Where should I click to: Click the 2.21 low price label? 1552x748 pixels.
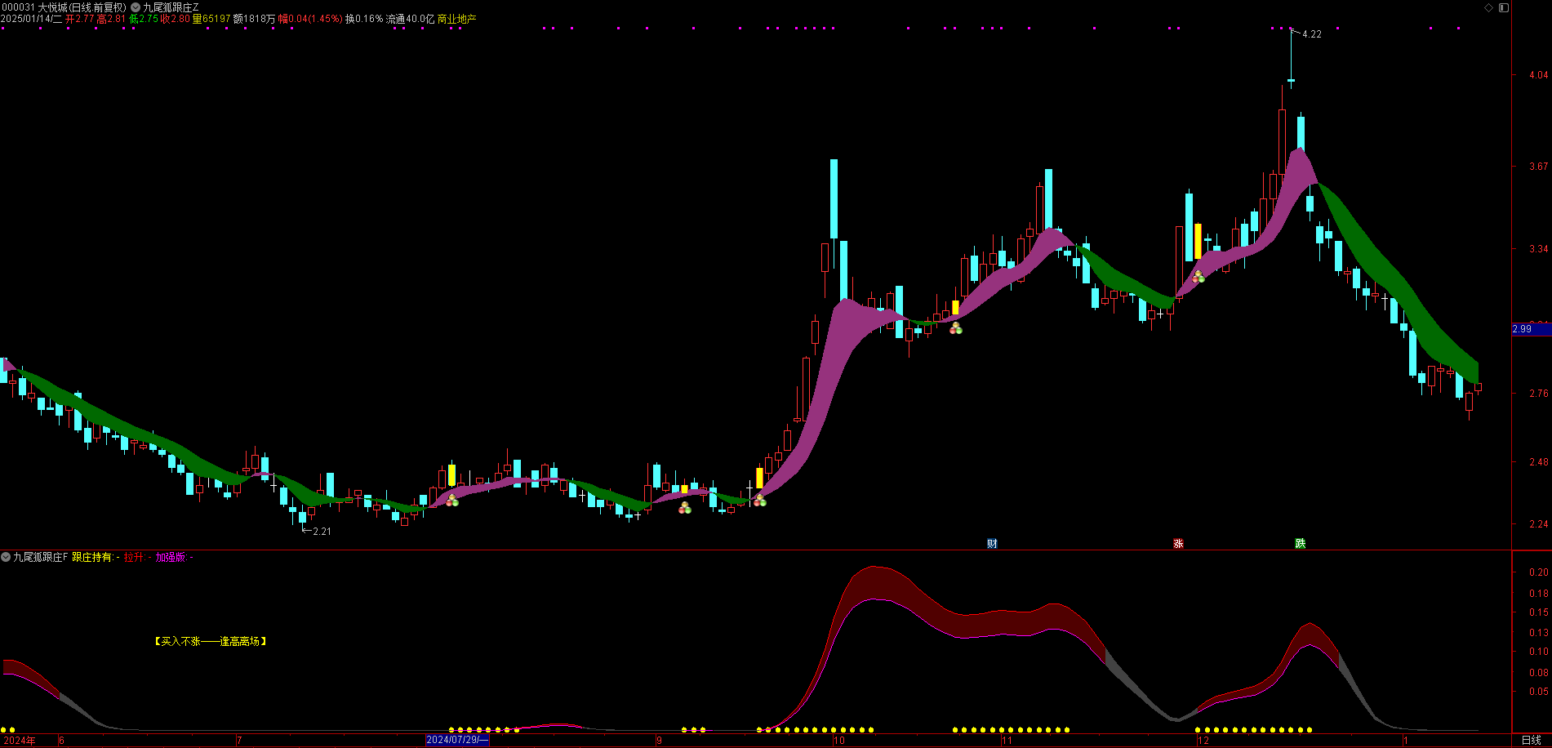[x=322, y=532]
